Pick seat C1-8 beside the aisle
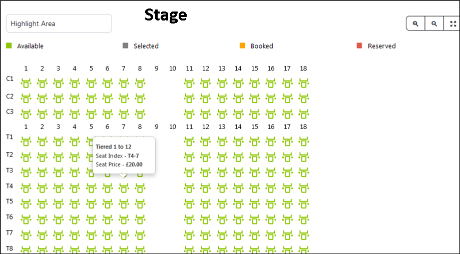Image resolution: width=460 pixels, height=254 pixels. point(140,83)
